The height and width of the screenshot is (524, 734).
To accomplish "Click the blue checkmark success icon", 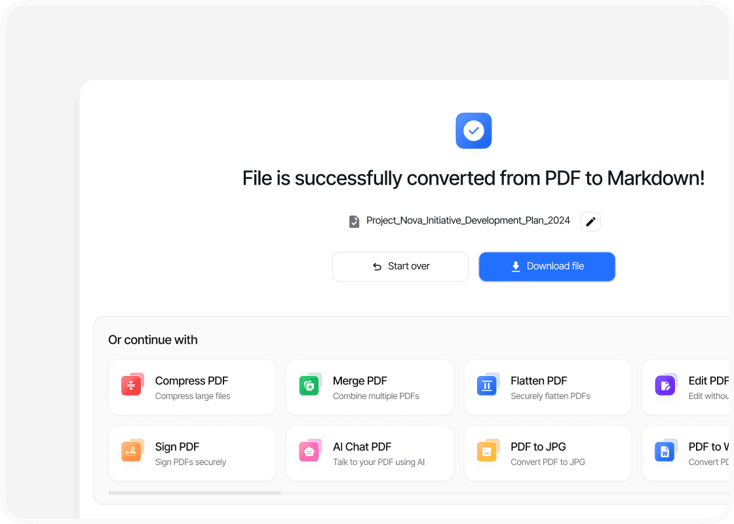I will pyautogui.click(x=473, y=131).
